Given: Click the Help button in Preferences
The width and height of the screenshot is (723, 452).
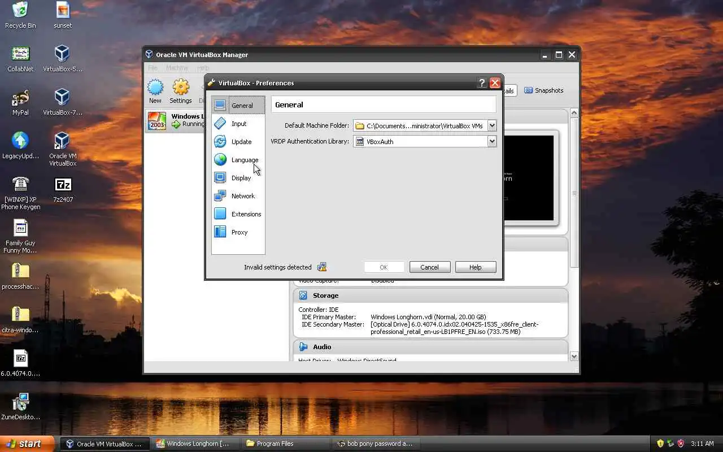Looking at the screenshot, I should (x=476, y=267).
